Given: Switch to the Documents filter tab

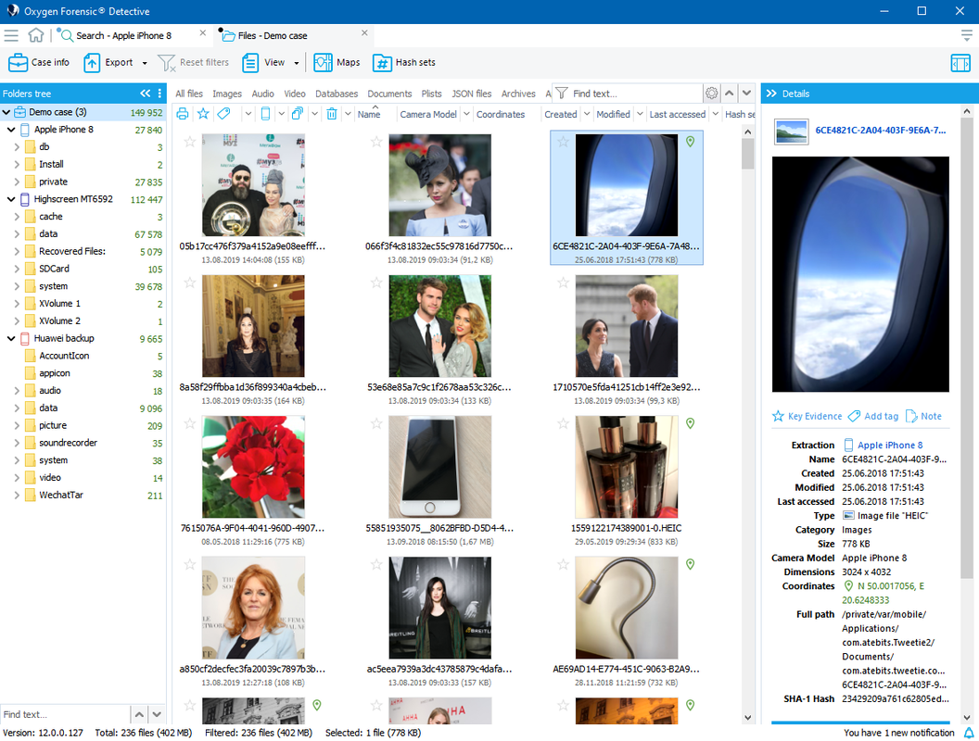Looking at the screenshot, I should pos(389,94).
